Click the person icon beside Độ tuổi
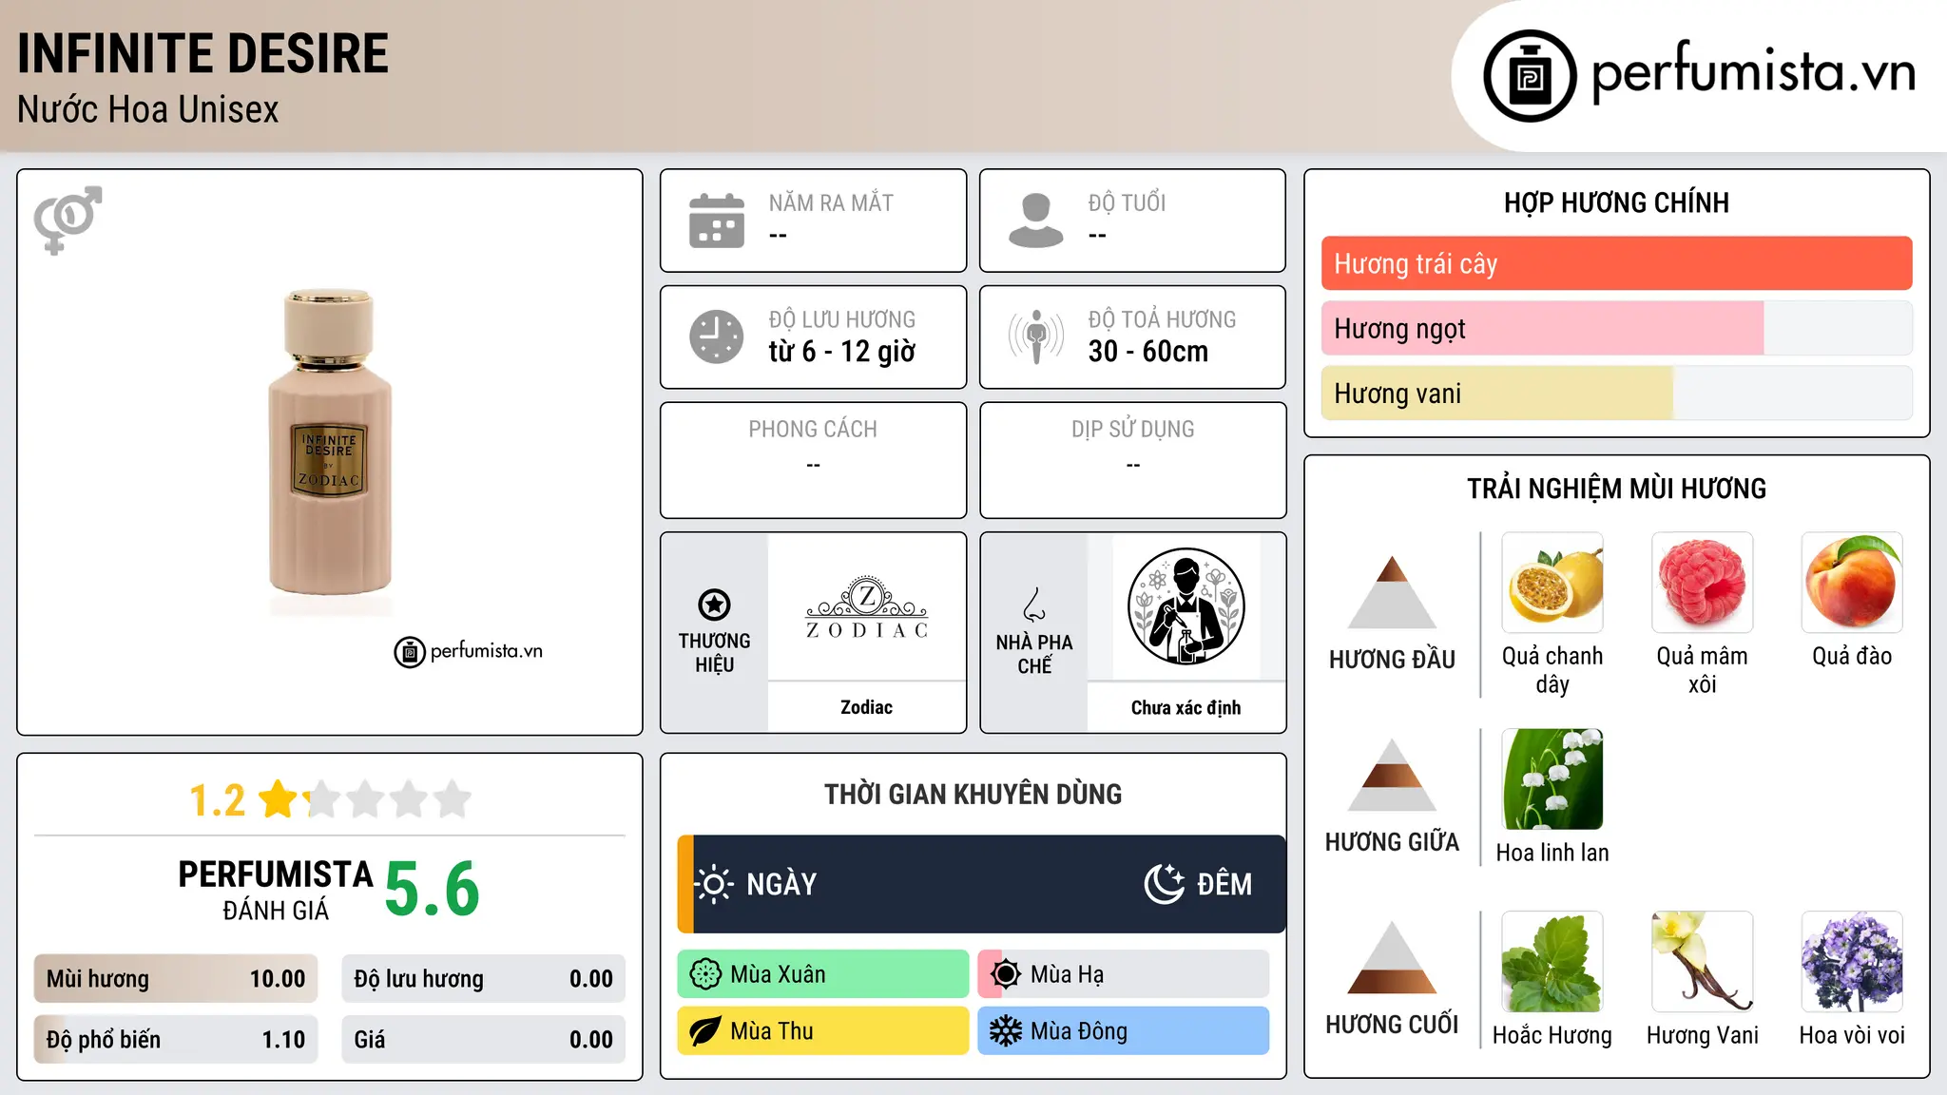The height and width of the screenshot is (1095, 1947). point(1036,221)
